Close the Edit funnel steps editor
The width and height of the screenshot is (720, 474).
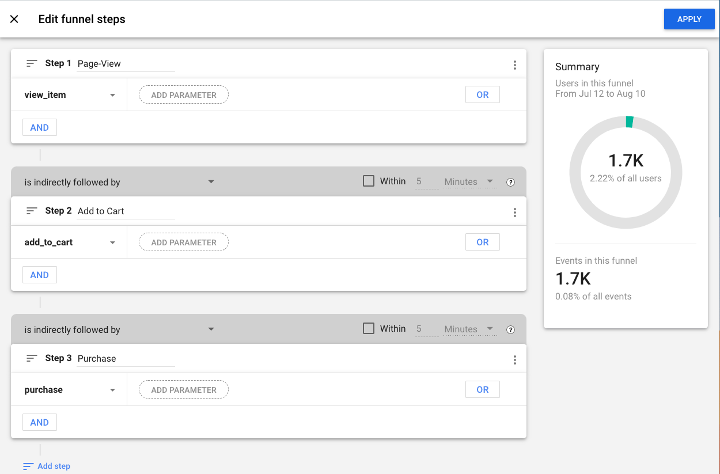14,18
